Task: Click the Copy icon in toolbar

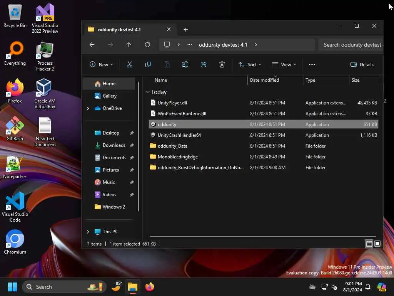Action: coord(148,65)
